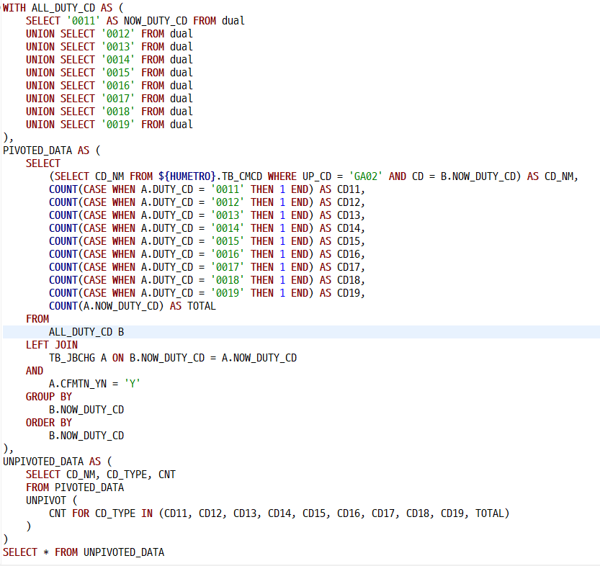
Task: Click the AND keyword after the join
Action: tap(35, 371)
